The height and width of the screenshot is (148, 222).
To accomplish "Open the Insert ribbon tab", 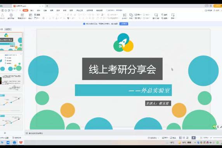I will click(x=32, y=10).
